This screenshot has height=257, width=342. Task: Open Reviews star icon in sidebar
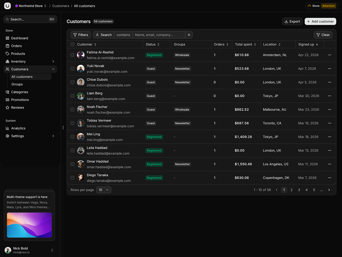[x=7, y=107]
